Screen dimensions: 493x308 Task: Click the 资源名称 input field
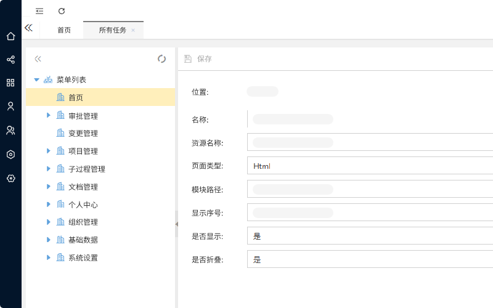[370, 142]
